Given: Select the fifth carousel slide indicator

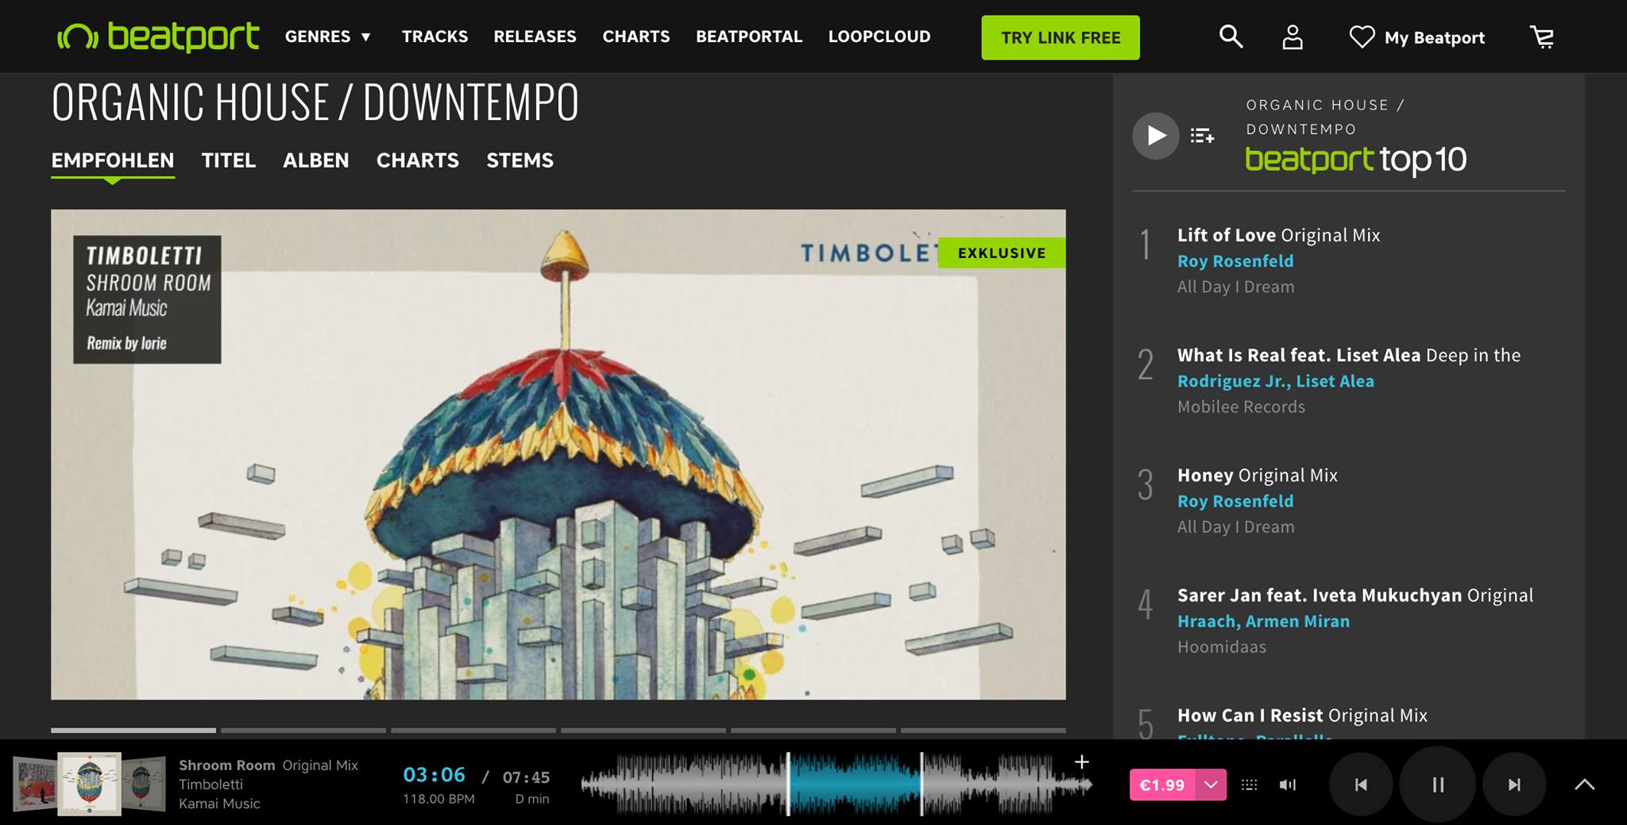Looking at the screenshot, I should click(813, 730).
